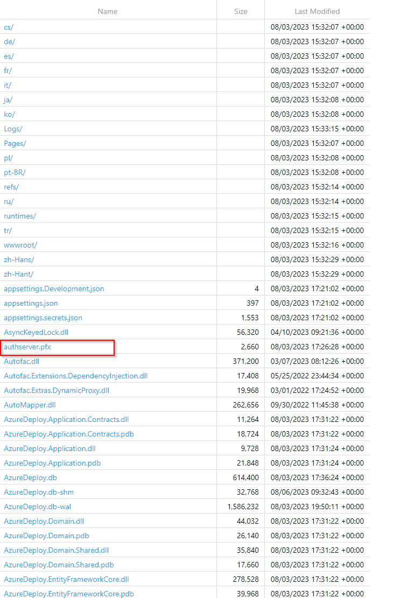Click the Size column header
Image resolution: width=415 pixels, height=598 pixels.
[x=241, y=11]
